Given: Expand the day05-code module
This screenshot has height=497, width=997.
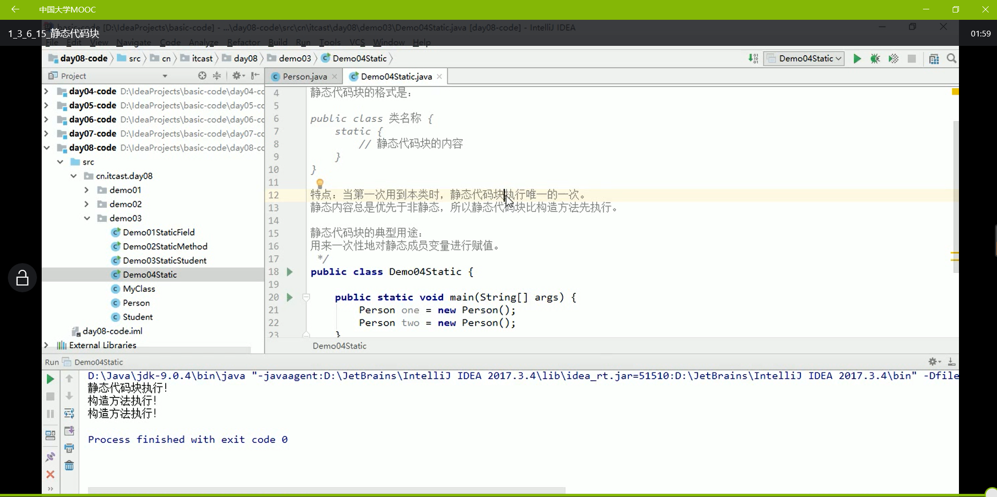Looking at the screenshot, I should [46, 105].
